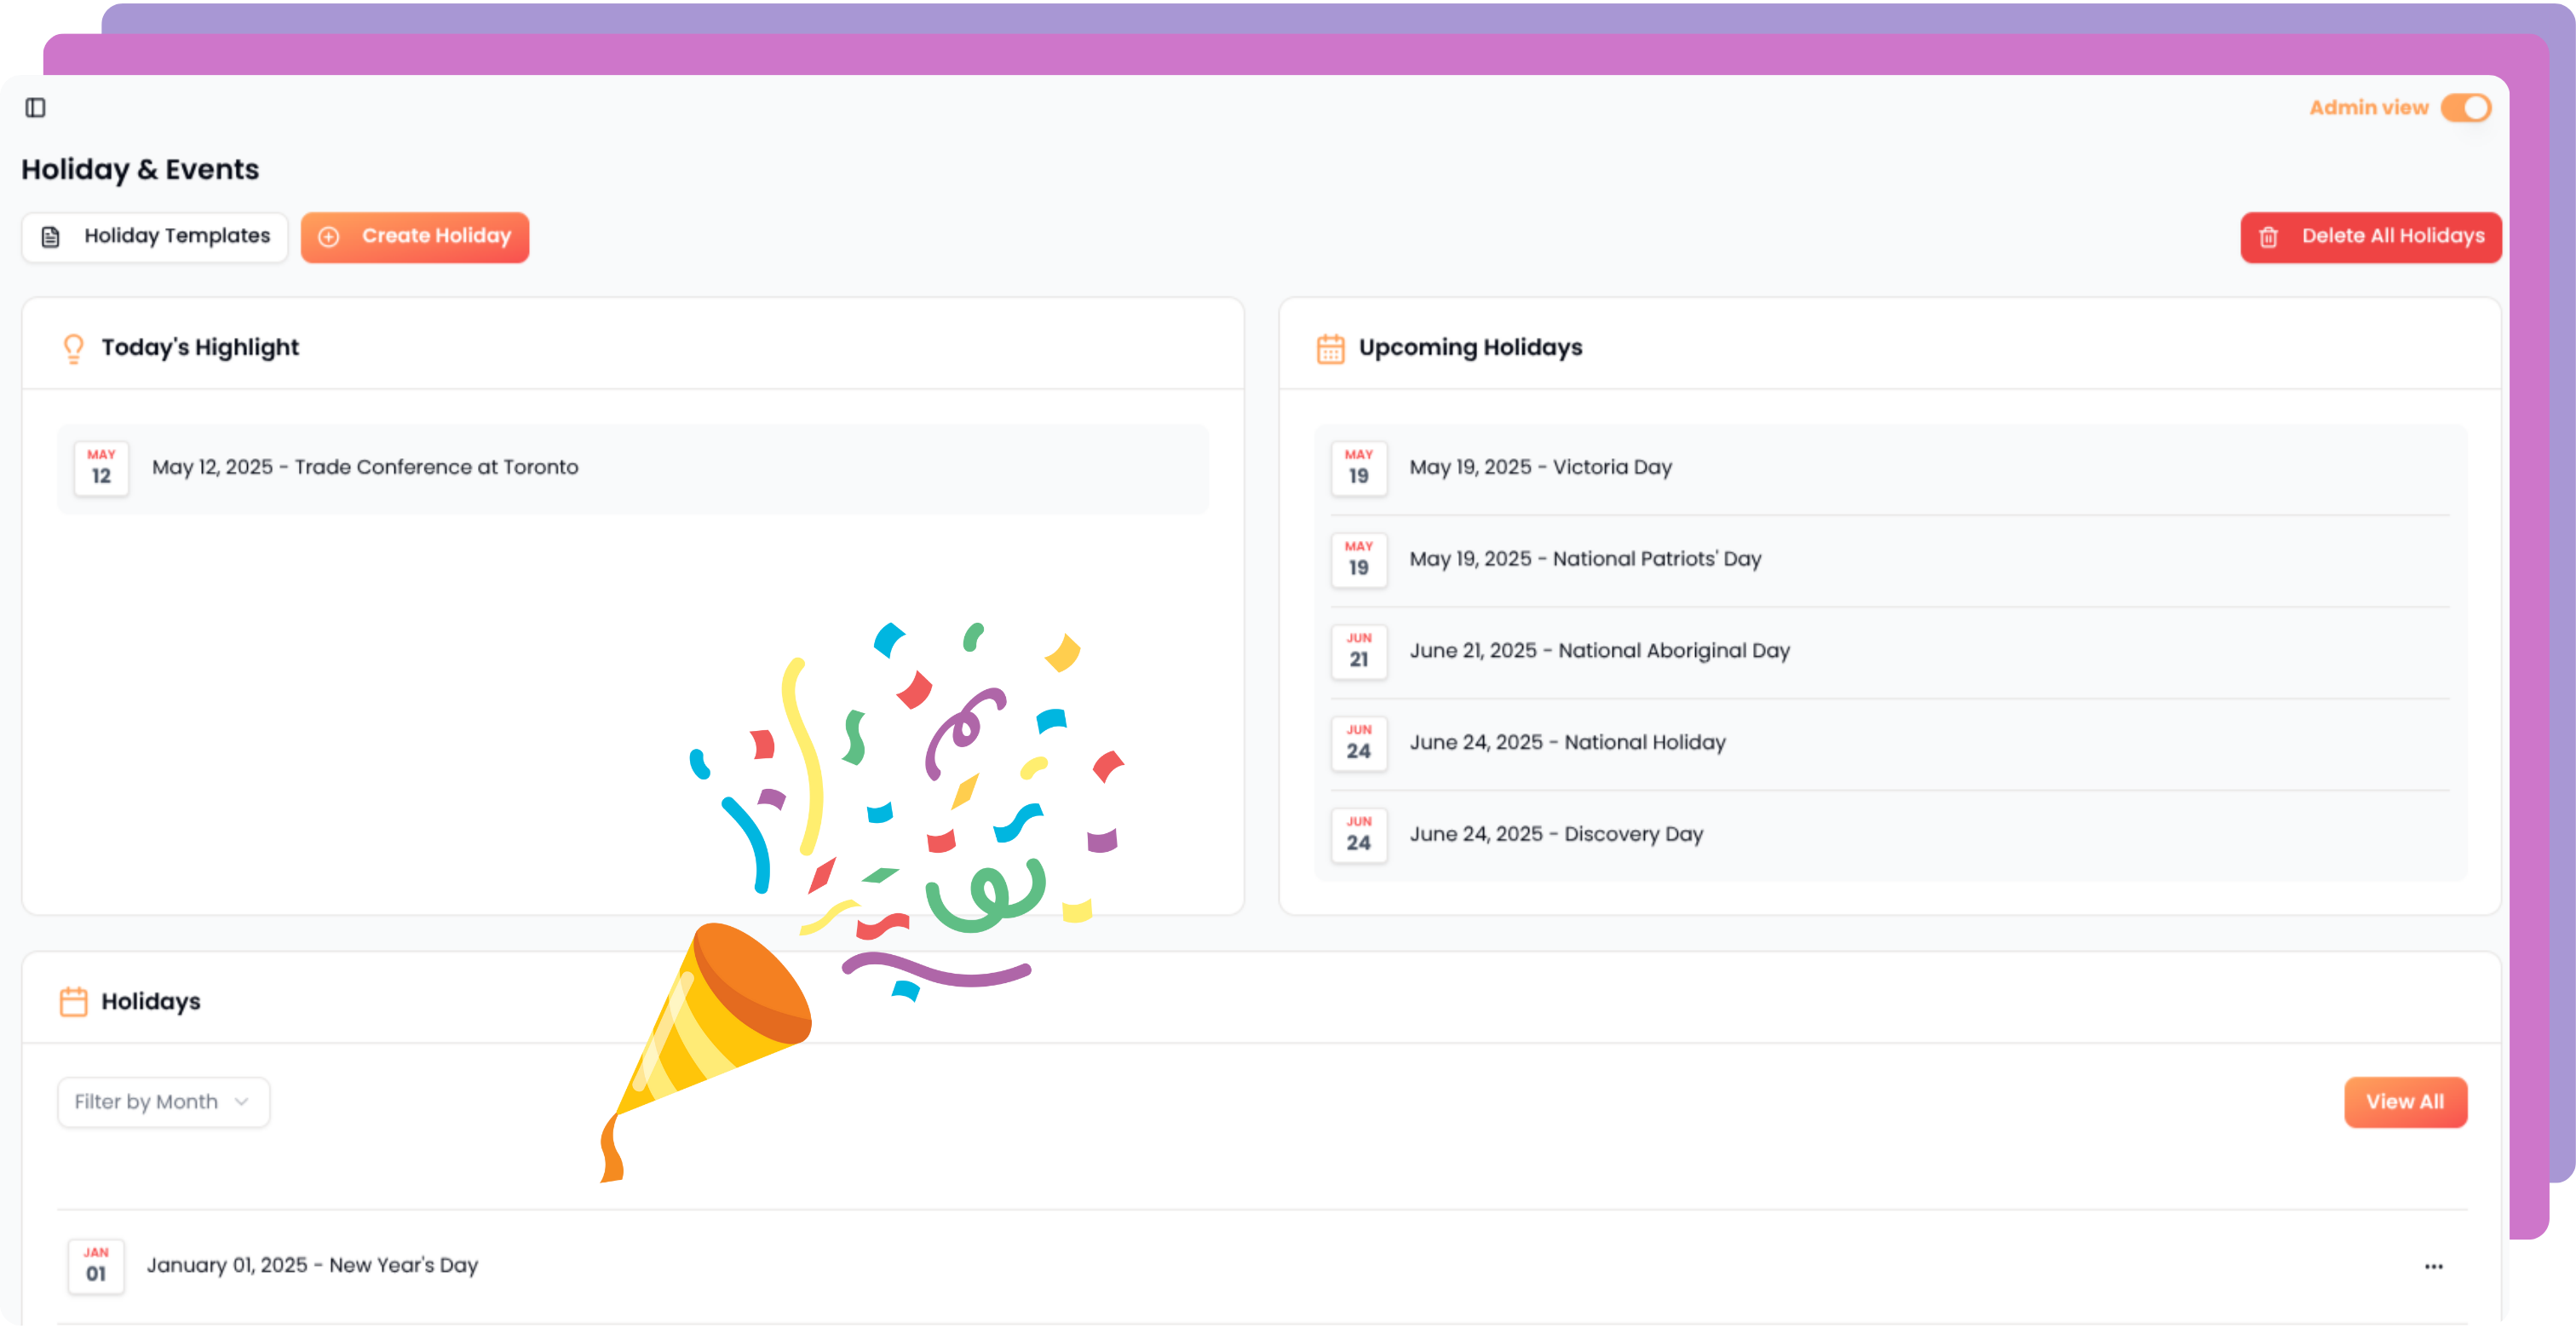Click the plus icon in Create Holiday
Viewport: 2576px width, 1329px height.
coord(329,237)
